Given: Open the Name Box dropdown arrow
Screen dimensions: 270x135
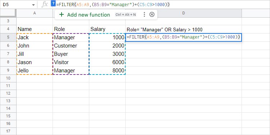Looking at the screenshot, I should pyautogui.click(x=33, y=5).
